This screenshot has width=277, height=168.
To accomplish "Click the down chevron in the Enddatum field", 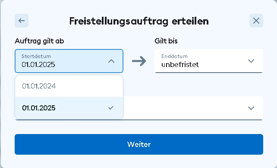I will 251,61.
